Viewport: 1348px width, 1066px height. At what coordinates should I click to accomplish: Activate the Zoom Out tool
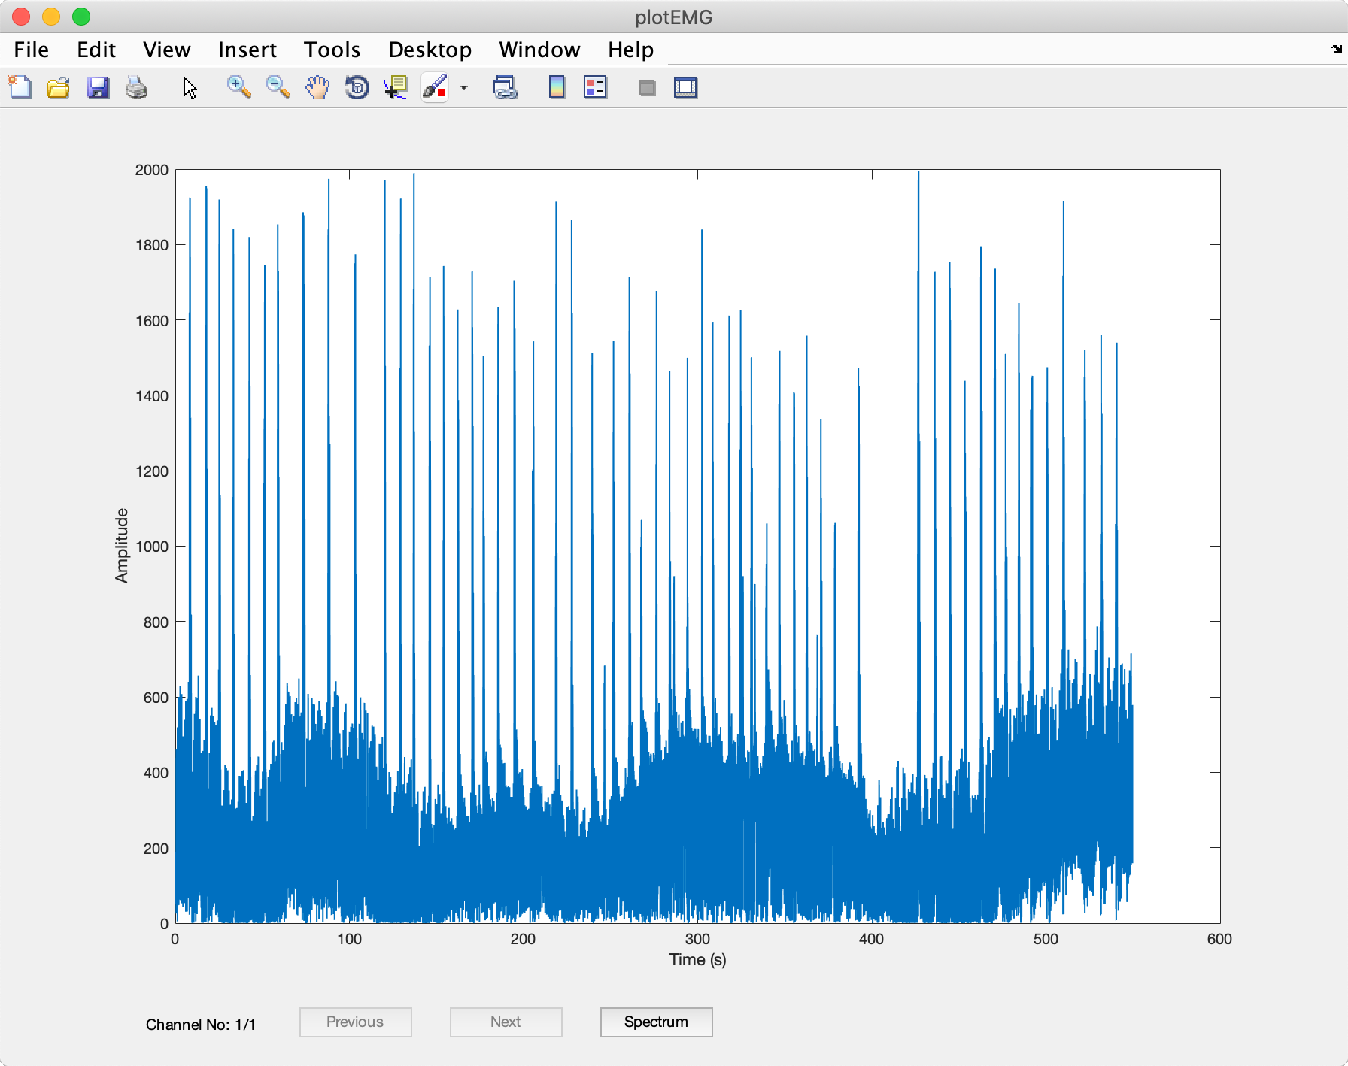278,88
